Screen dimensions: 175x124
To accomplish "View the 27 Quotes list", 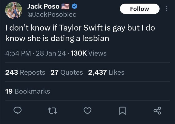I will pyautogui.click(x=67, y=73).
